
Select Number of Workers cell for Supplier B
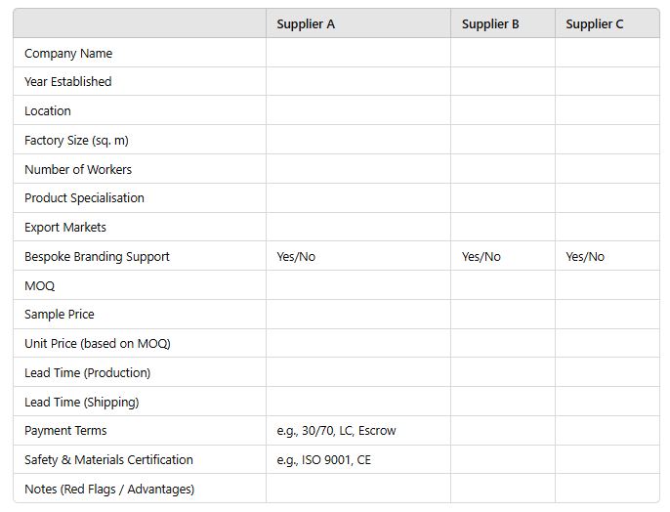pyautogui.click(x=502, y=169)
